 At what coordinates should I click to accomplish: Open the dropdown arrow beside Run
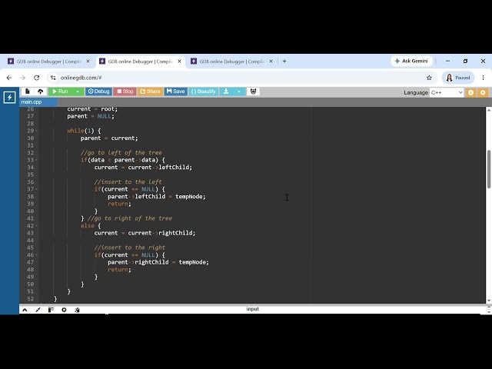78,91
